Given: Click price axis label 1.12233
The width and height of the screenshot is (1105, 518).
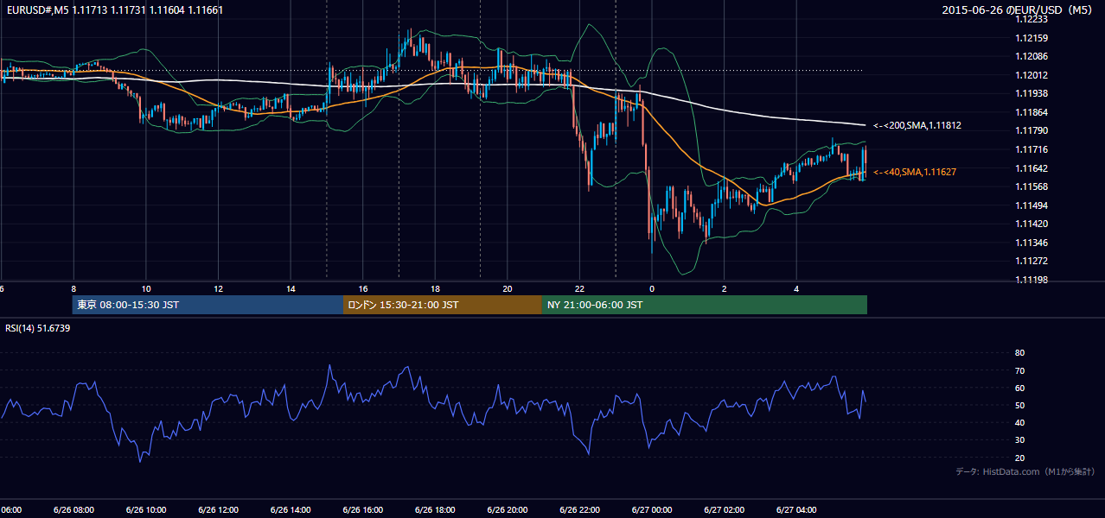Looking at the screenshot, I should tap(1032, 19).
